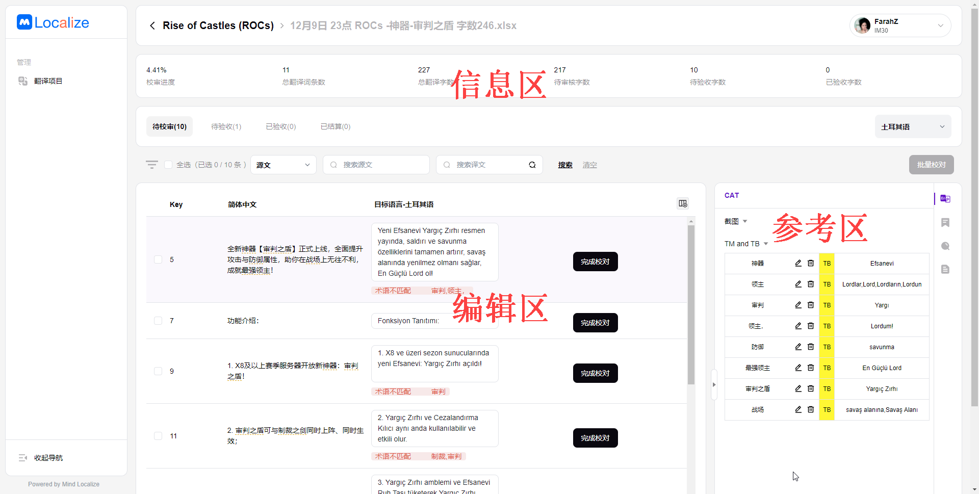Click the refresh icon in translation search box
The height and width of the screenshot is (494, 979).
point(532,165)
